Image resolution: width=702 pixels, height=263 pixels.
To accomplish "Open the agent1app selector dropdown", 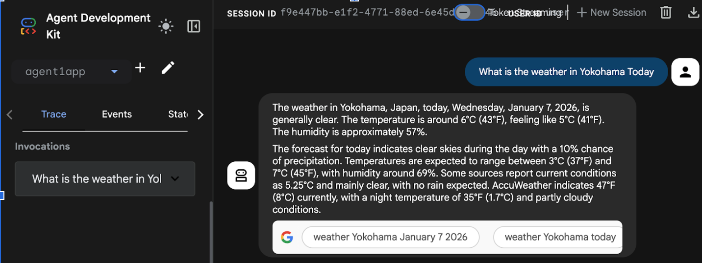I will pos(72,72).
